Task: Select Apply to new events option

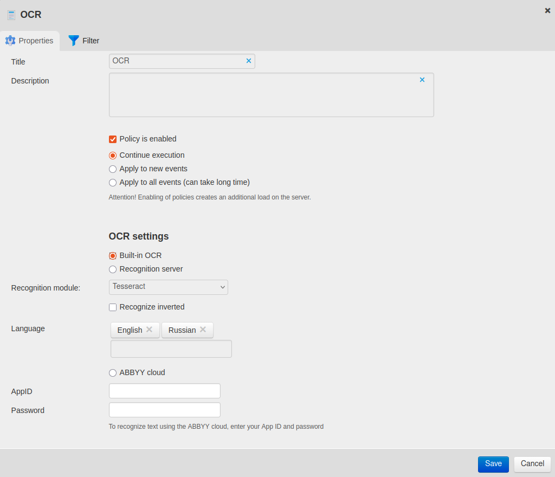Action: [x=113, y=169]
